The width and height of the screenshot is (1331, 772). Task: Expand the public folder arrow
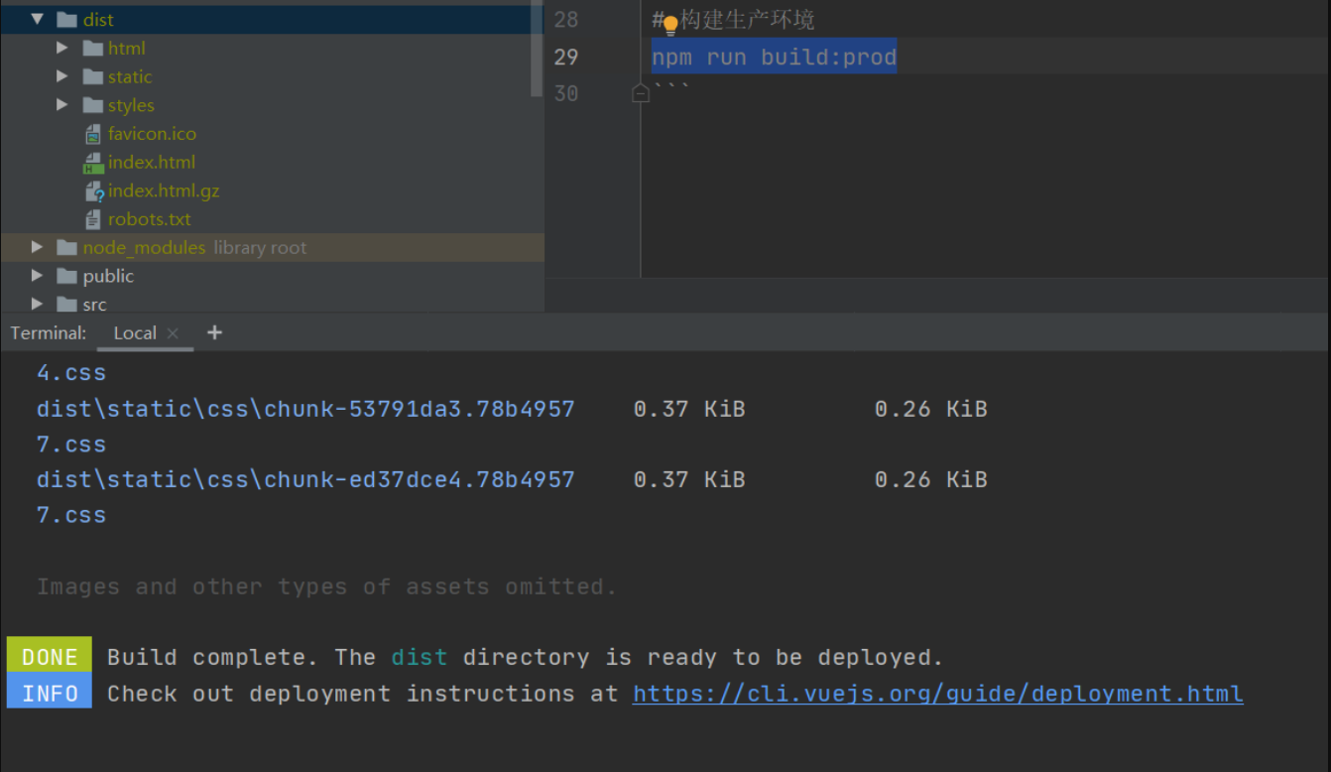38,276
